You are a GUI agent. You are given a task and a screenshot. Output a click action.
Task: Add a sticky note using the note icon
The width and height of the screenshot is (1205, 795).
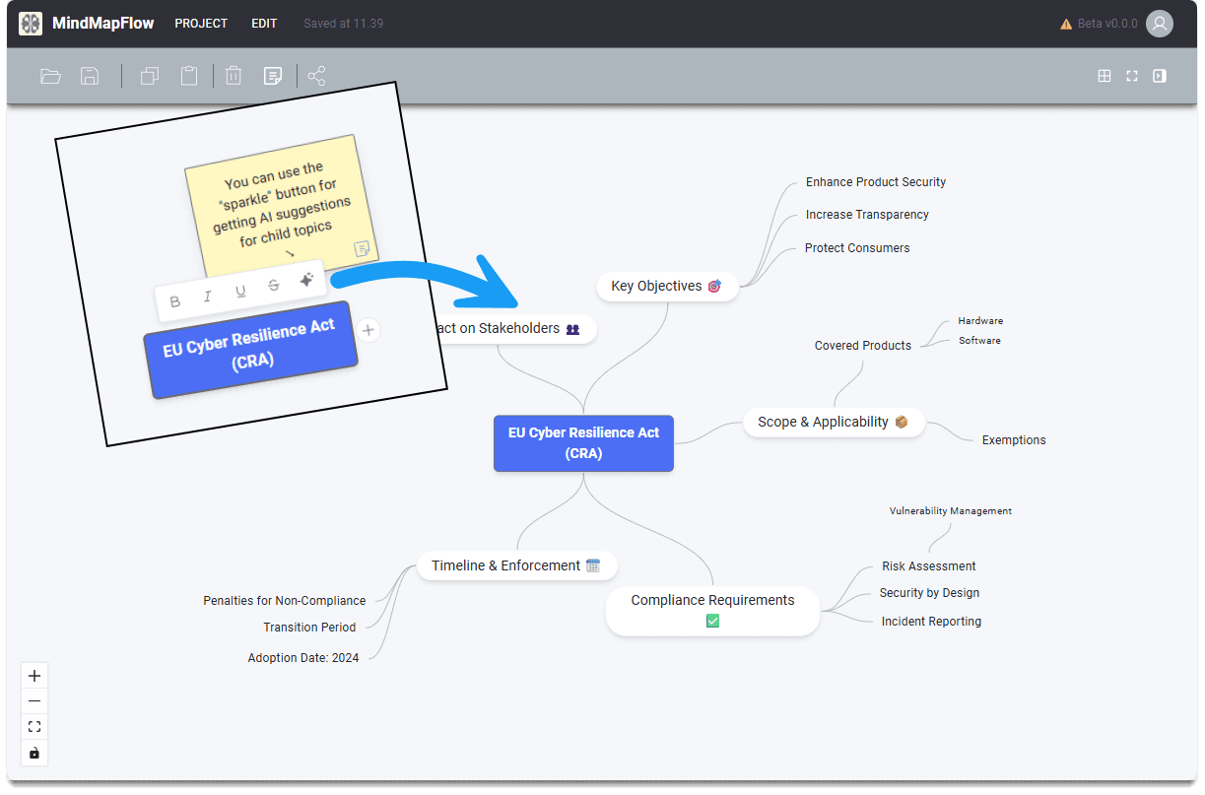click(273, 75)
